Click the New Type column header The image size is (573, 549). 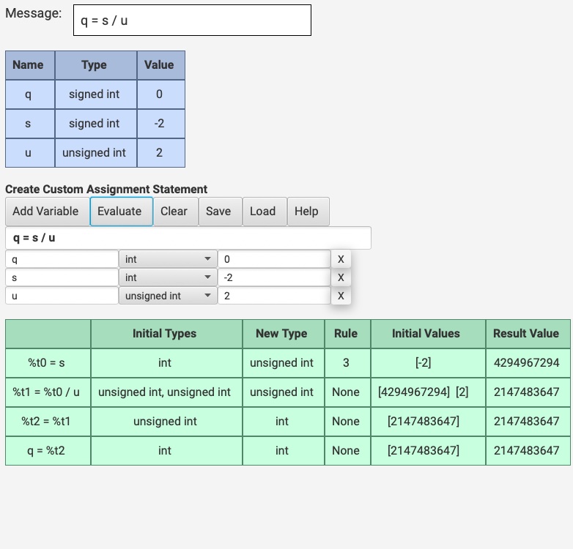click(x=284, y=334)
